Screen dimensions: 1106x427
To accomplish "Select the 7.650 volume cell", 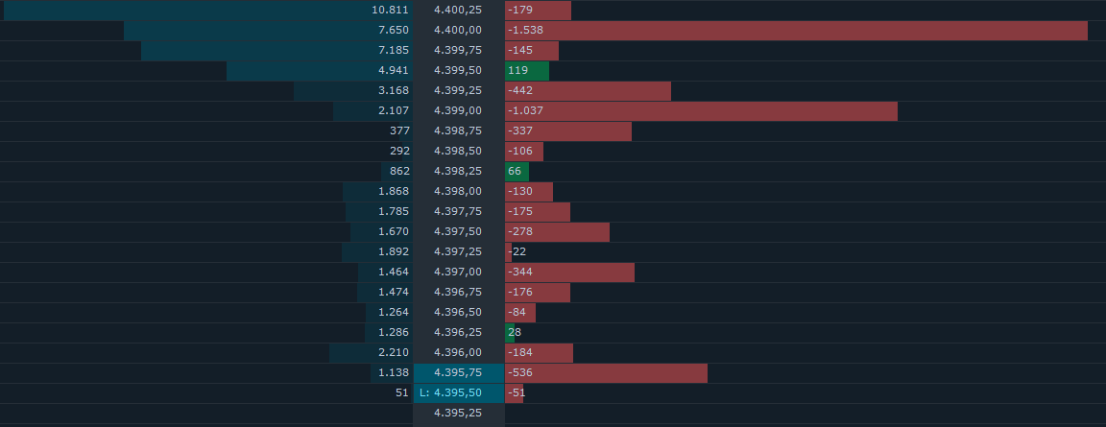I will pos(268,30).
